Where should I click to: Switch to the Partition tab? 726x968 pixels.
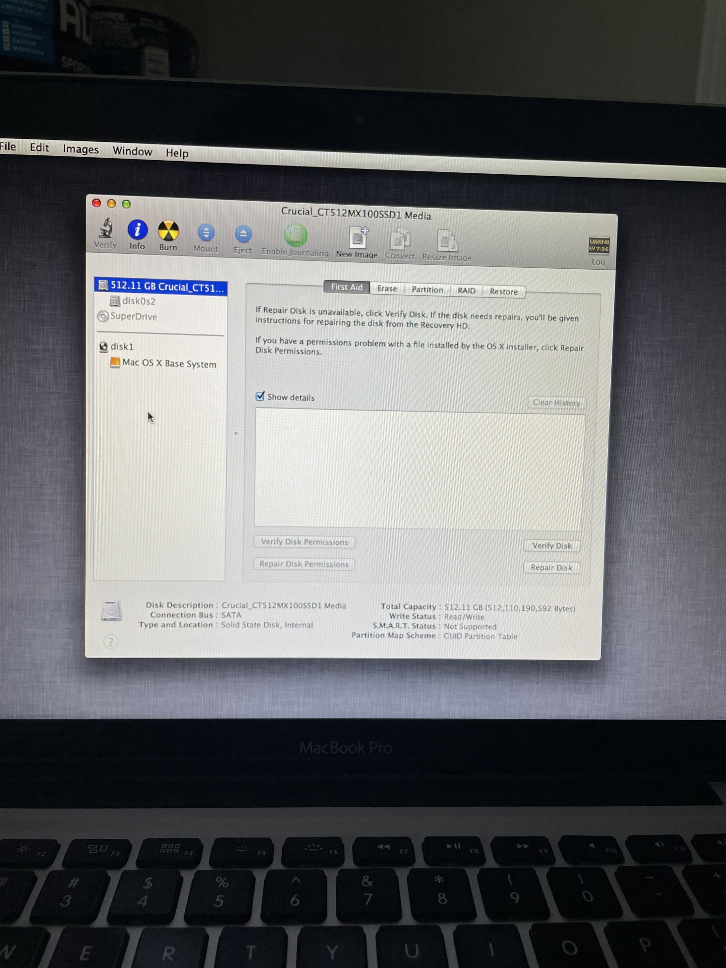427,289
